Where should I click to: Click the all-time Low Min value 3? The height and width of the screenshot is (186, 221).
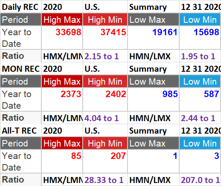200,161
